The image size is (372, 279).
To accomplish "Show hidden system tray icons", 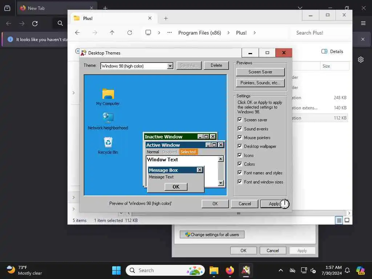I will (x=281, y=270).
